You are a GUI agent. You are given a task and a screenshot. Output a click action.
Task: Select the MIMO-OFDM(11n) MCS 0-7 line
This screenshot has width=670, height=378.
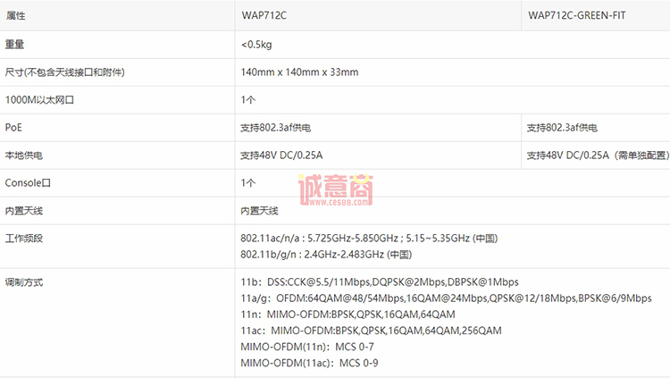tap(307, 347)
